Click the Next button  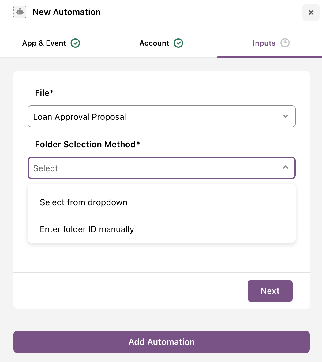pos(270,291)
